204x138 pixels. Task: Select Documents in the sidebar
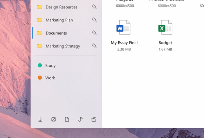click(x=56, y=33)
